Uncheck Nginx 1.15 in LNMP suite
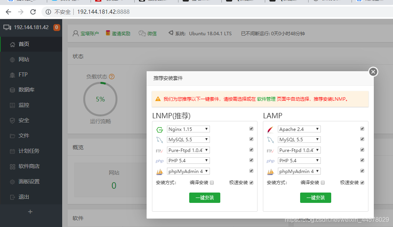 coord(251,129)
